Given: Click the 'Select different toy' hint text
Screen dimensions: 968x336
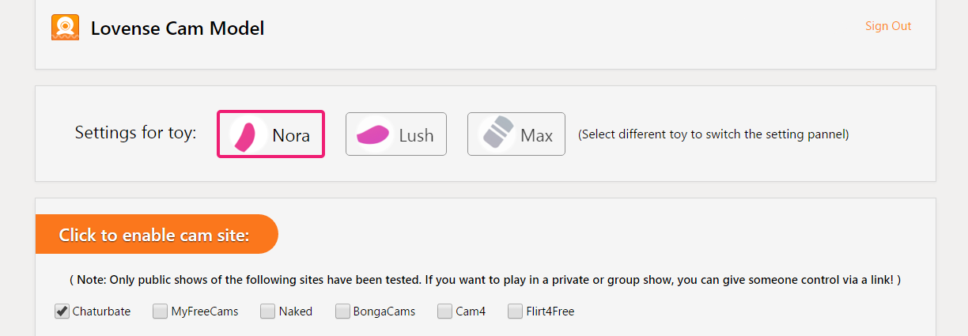Looking at the screenshot, I should pyautogui.click(x=713, y=134).
